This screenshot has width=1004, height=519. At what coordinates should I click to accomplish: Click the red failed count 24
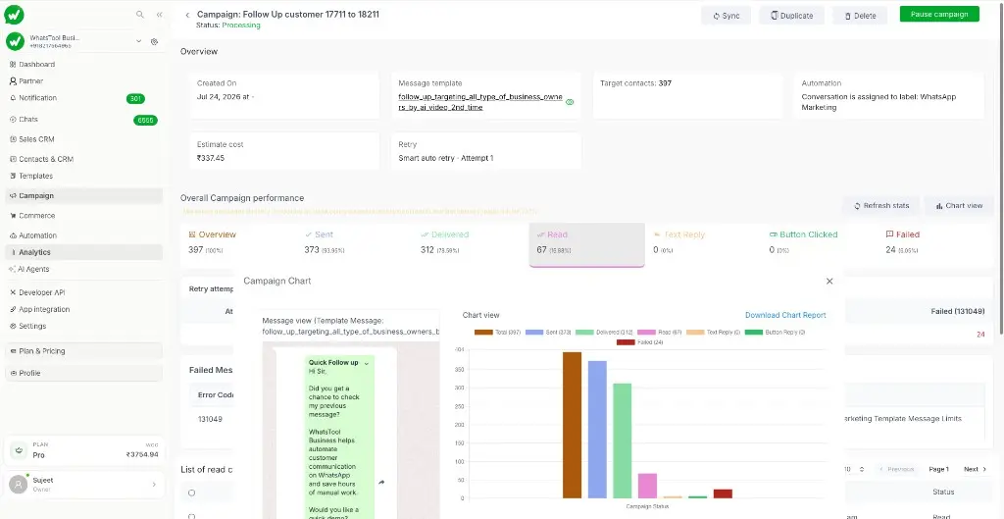pyautogui.click(x=980, y=335)
